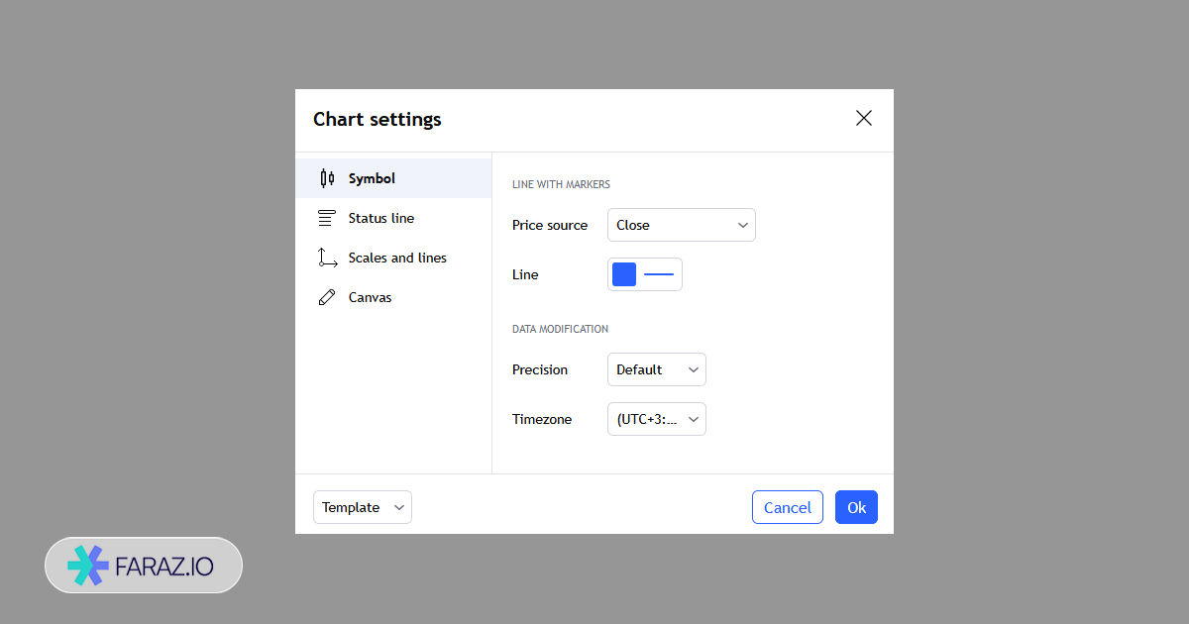Open the Symbol settings tab
Image resolution: width=1189 pixels, height=624 pixels.
[x=372, y=178]
